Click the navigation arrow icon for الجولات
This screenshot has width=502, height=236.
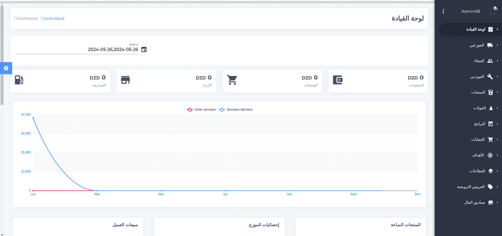click(490, 108)
